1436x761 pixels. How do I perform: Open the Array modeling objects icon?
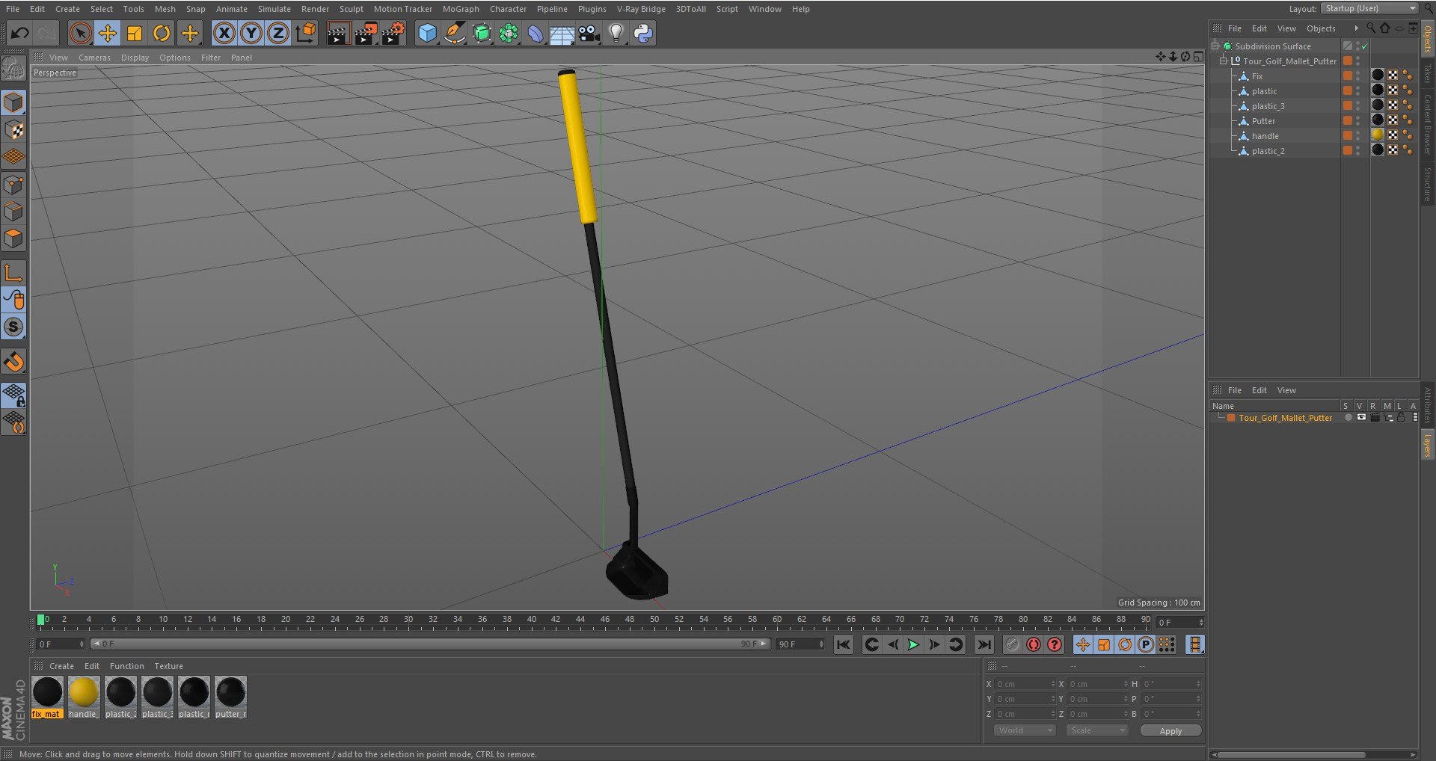click(509, 33)
